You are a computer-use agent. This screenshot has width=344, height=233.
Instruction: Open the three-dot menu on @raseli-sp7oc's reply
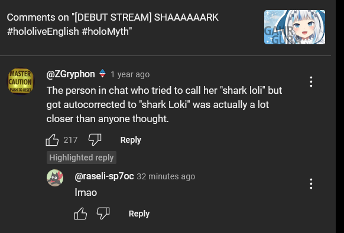[311, 183]
